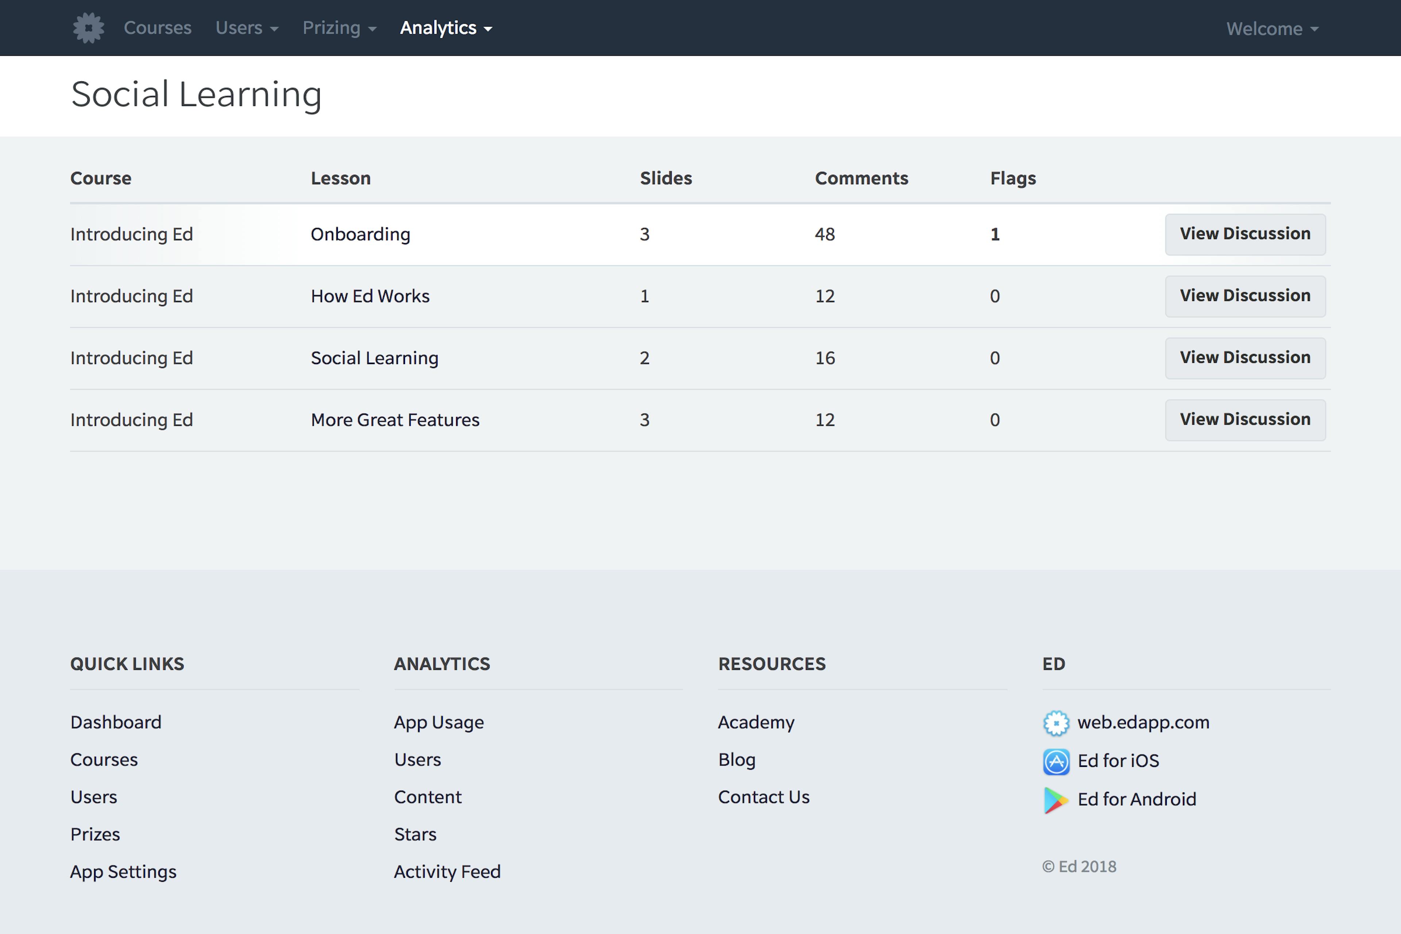Viewport: 1401px width, 934px height.
Task: Open the Blog link
Action: point(737,760)
